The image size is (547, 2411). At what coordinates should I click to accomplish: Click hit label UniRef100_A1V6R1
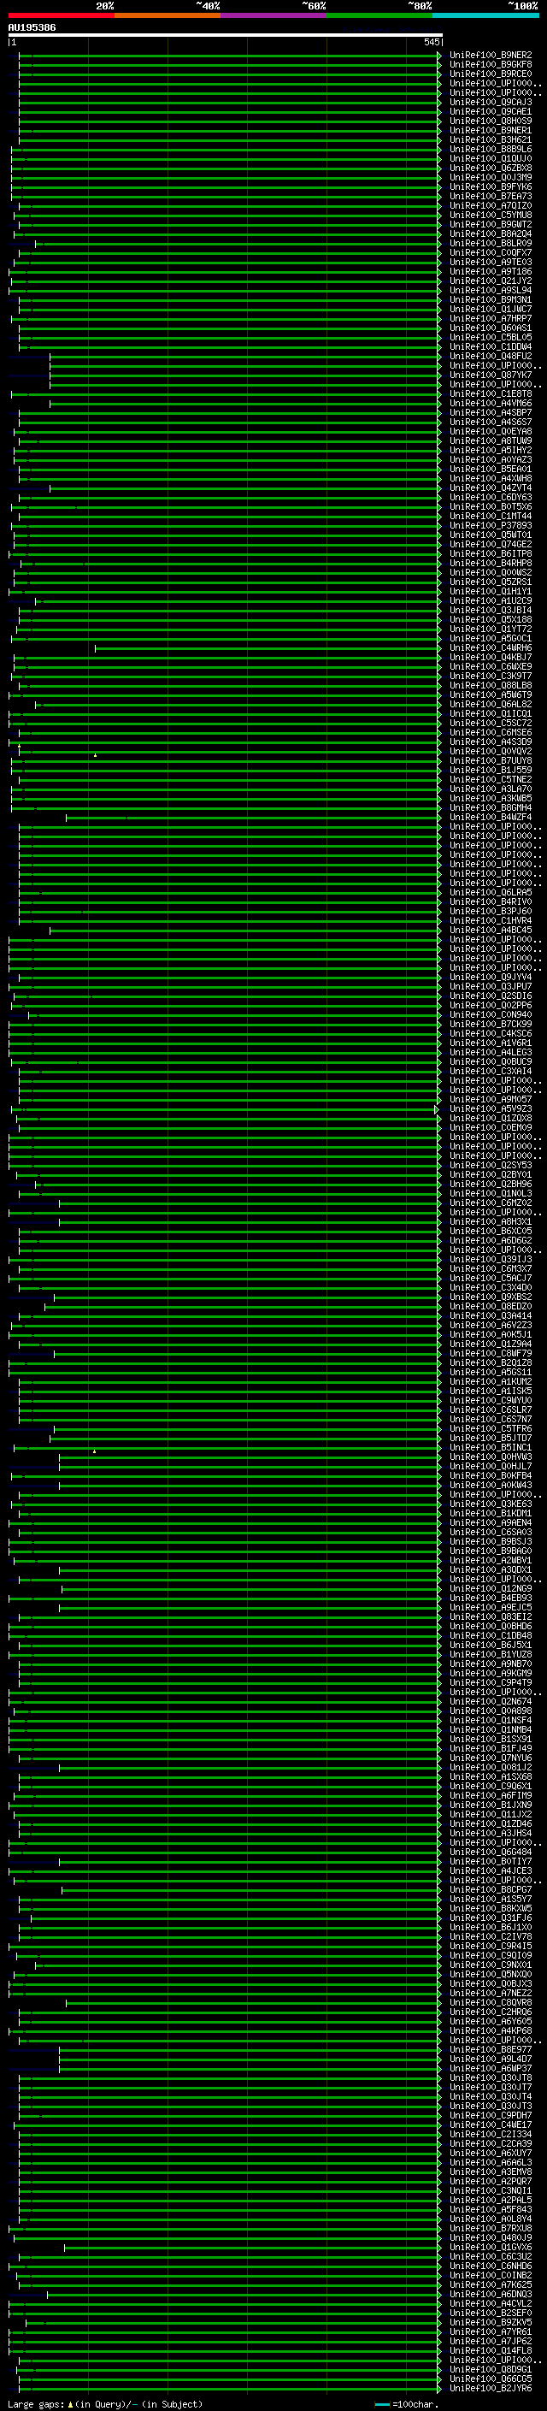(491, 1043)
